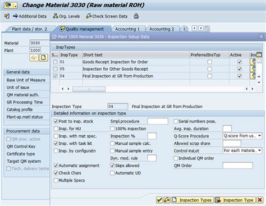The image size is (266, 206).
Task: Enable Automatic UD checkbox
Action: coord(112,173)
